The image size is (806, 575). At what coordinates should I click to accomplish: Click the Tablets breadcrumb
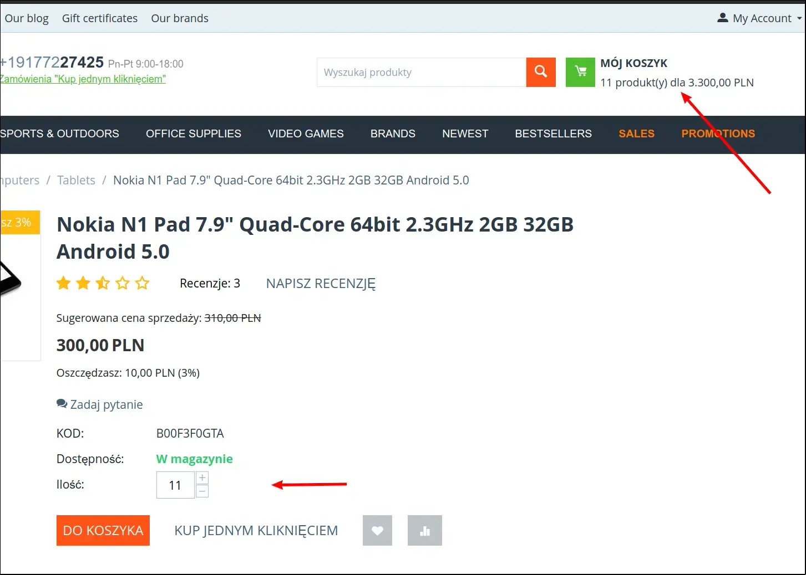pos(76,180)
